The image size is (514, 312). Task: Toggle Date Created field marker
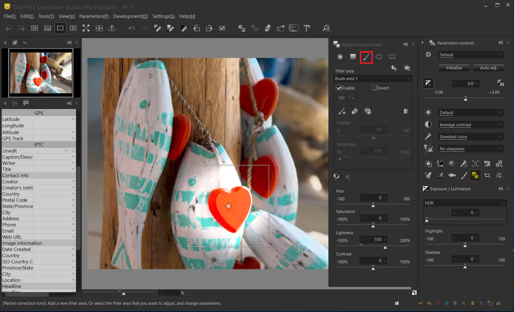(x=73, y=249)
